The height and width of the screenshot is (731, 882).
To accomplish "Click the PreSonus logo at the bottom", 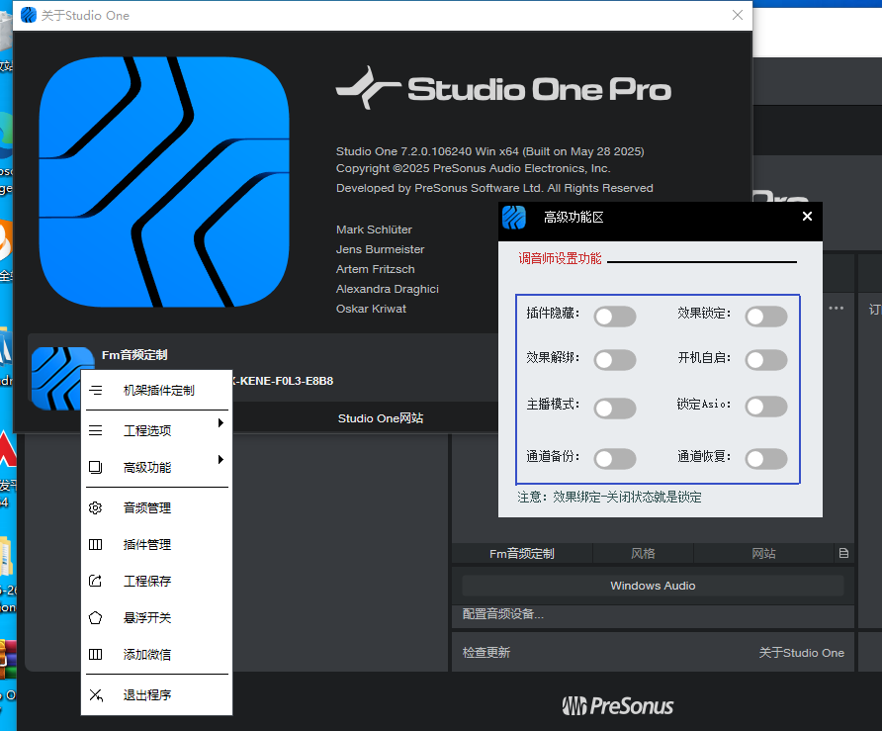I will click(x=618, y=705).
